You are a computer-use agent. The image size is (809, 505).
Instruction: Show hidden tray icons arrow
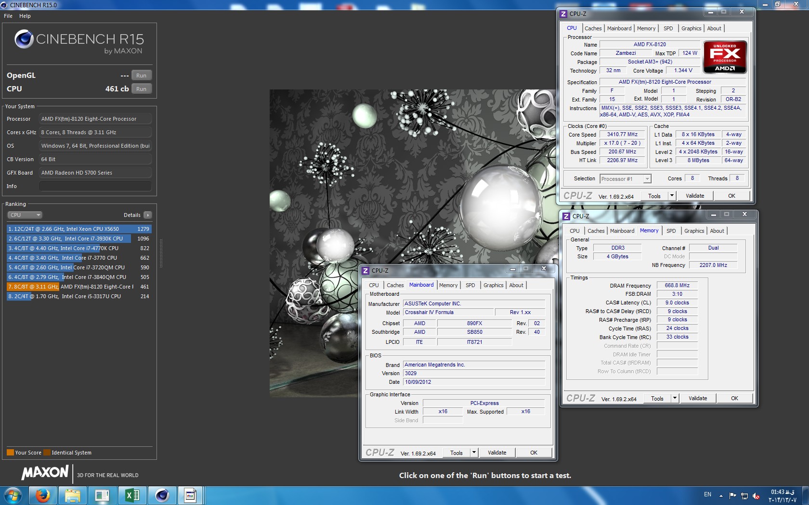click(x=721, y=495)
